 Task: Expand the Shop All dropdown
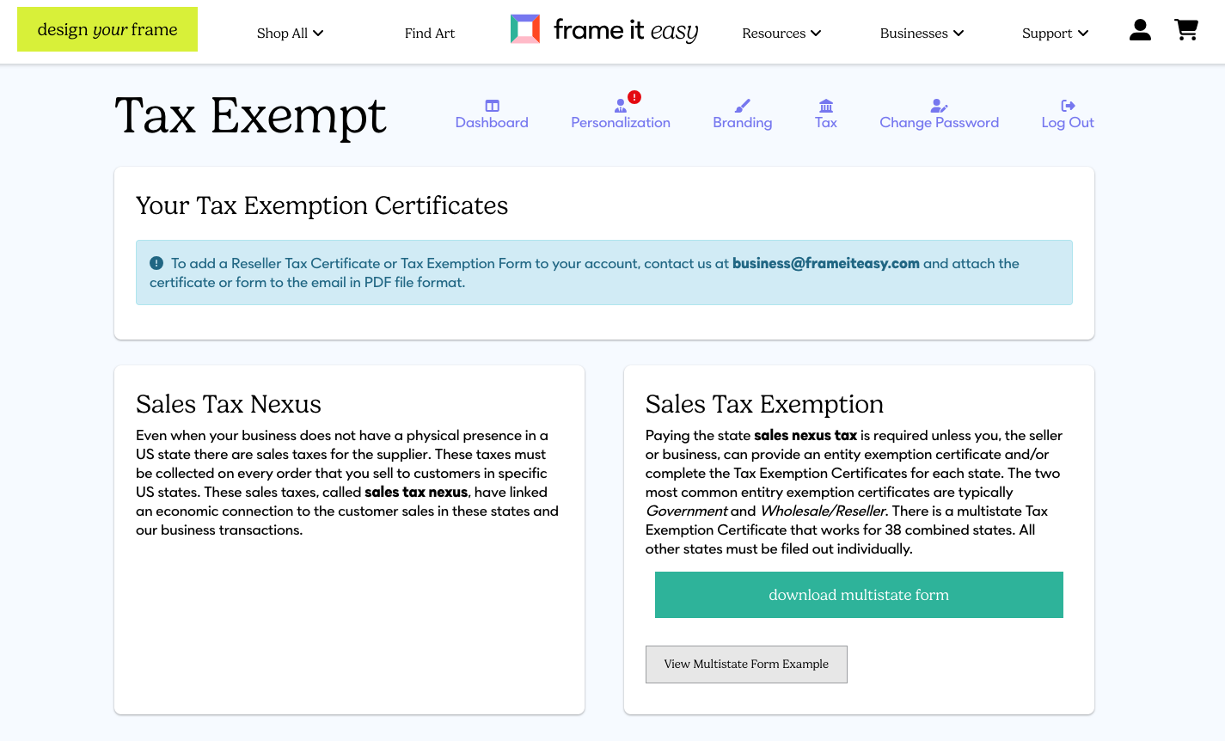[x=290, y=34]
